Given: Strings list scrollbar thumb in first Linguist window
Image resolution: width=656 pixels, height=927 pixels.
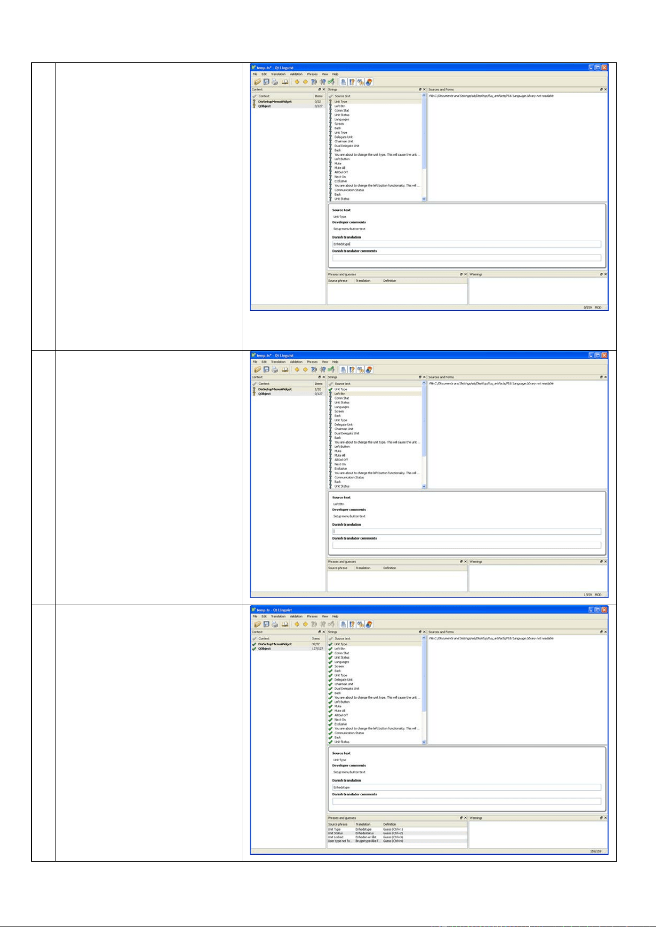Looking at the screenshot, I should click(x=424, y=134).
